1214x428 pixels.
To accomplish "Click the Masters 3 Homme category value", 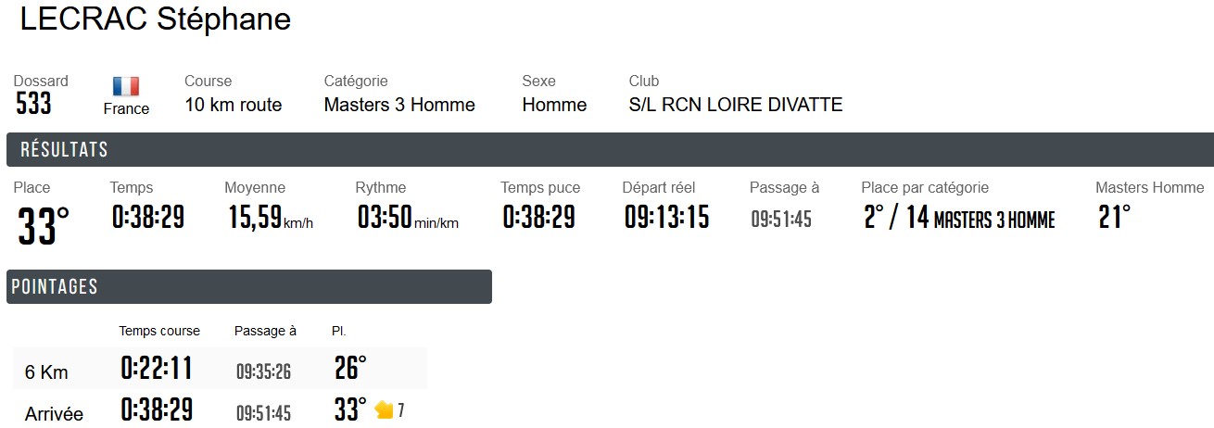I will click(x=399, y=105).
